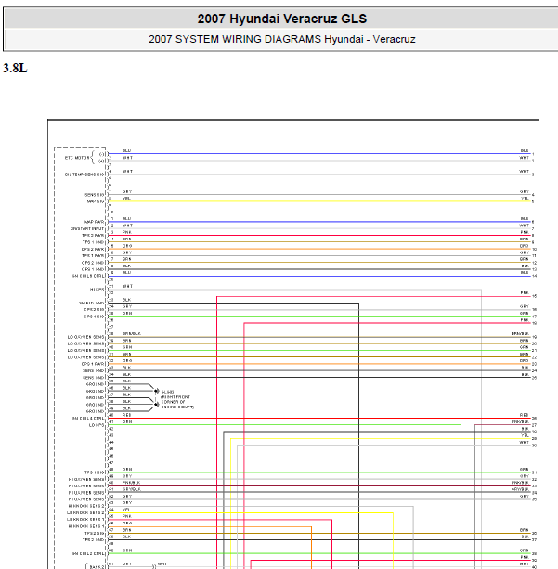Click the MAP PWR pin label
Viewport: 558px width, 569px height.
[94, 222]
